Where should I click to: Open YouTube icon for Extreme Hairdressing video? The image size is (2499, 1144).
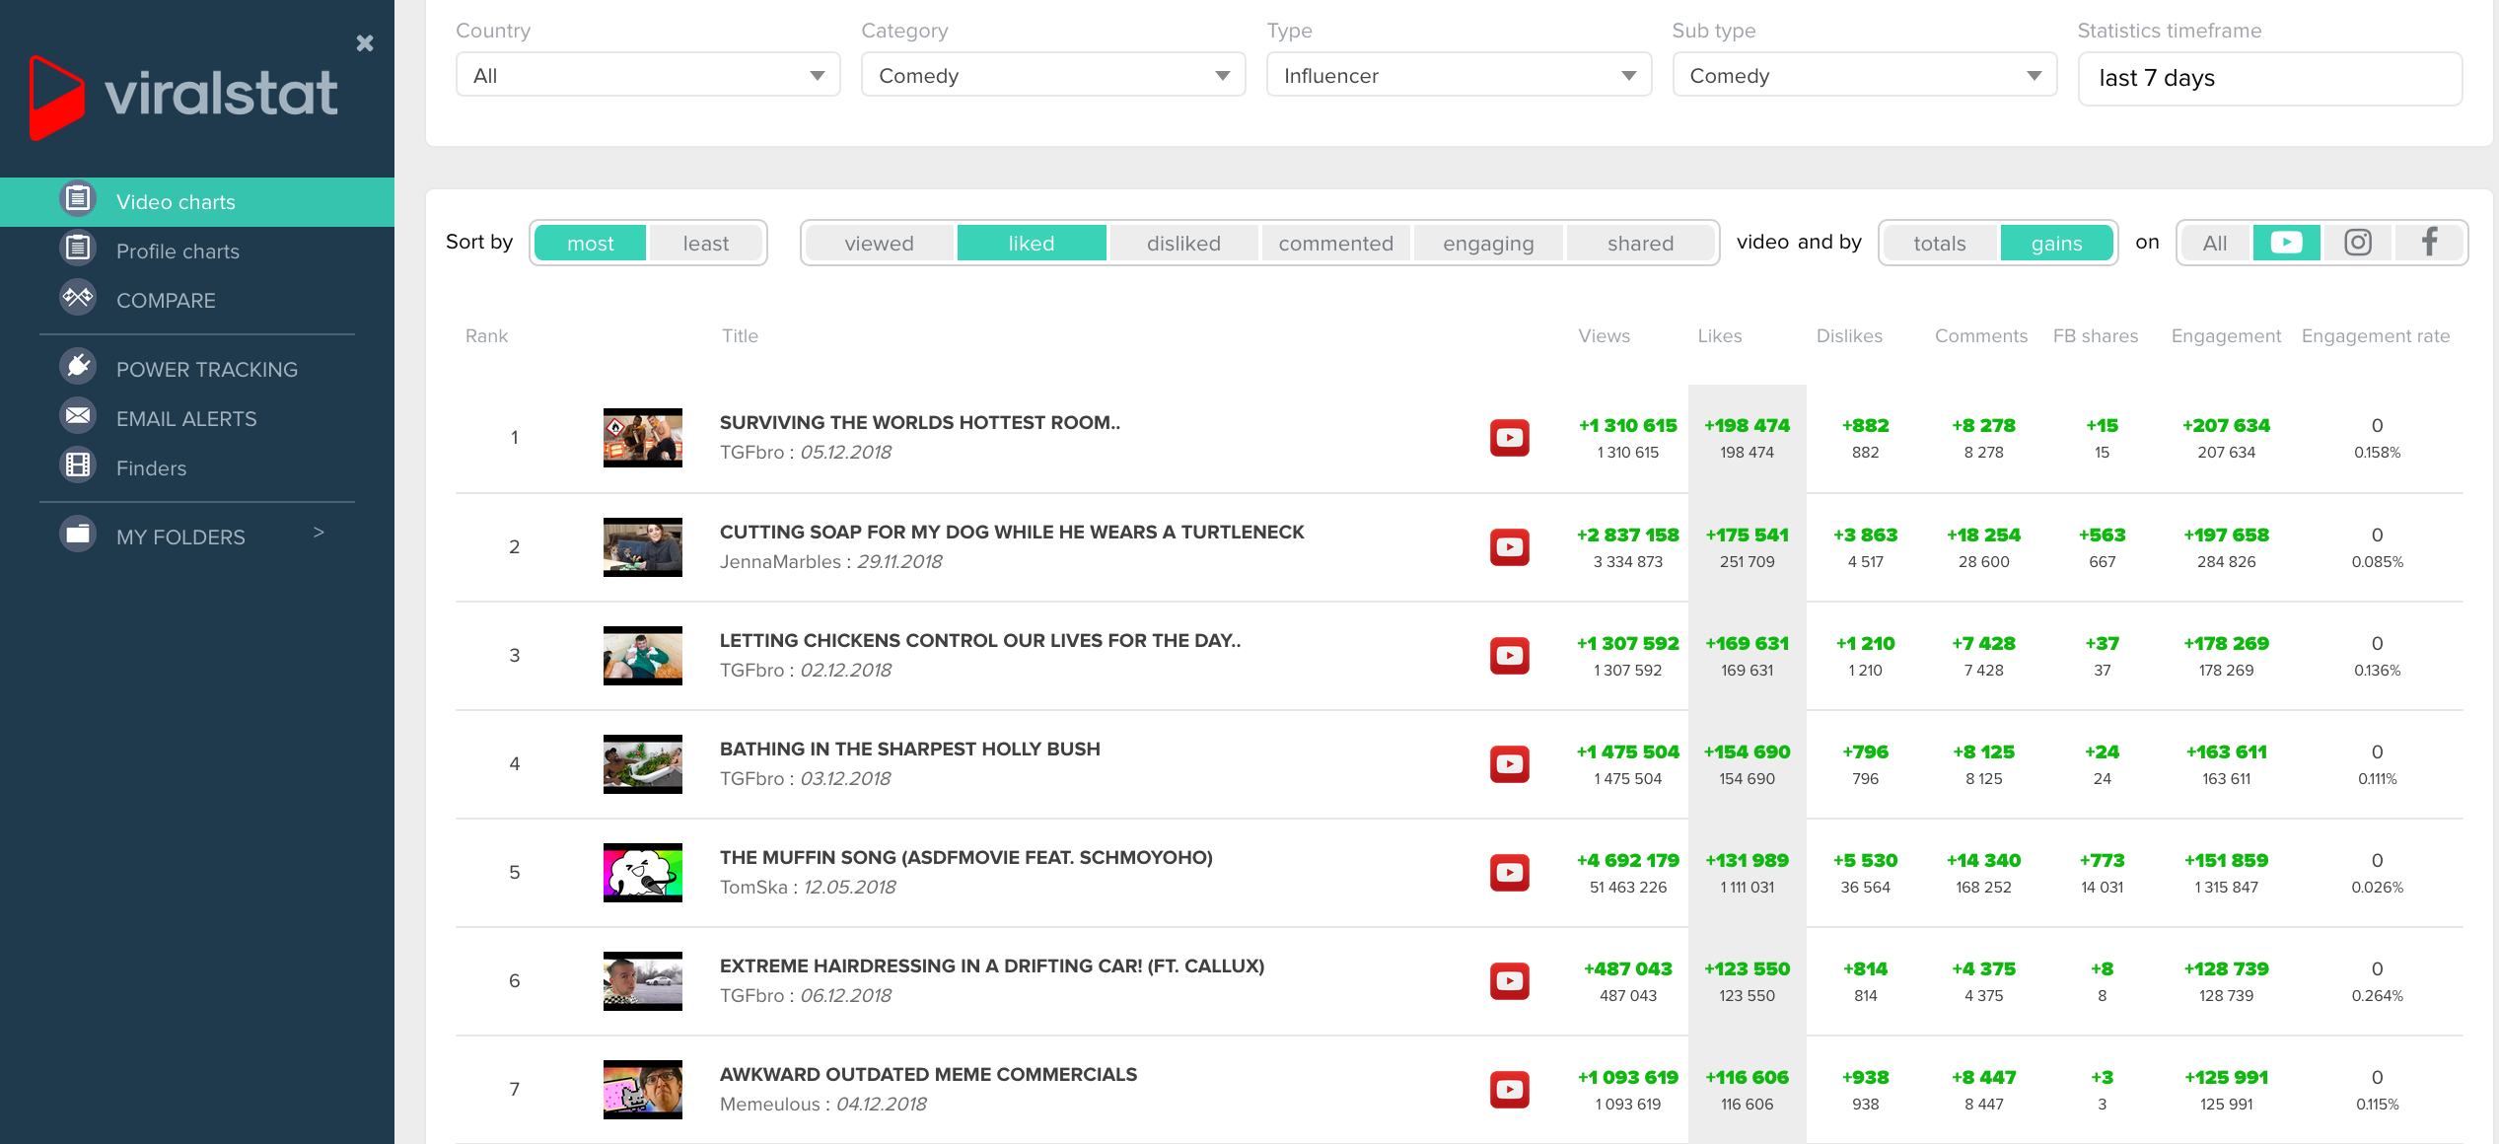[1509, 980]
